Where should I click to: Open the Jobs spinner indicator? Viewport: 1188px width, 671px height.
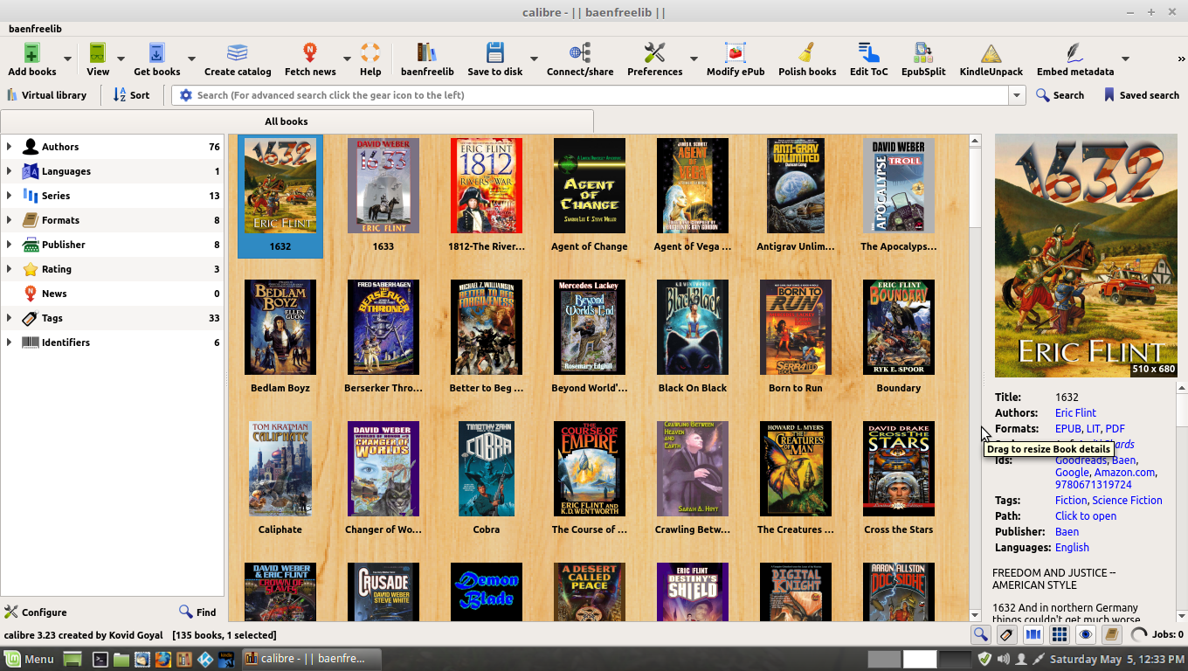click(1139, 635)
